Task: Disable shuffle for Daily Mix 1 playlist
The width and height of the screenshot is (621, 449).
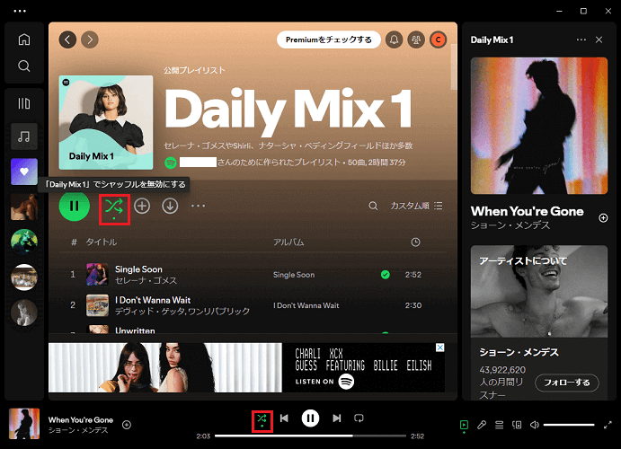Action: tap(114, 207)
